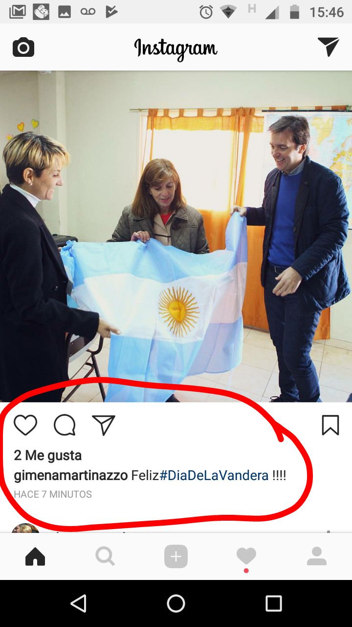Like the post with the heart icon
The width and height of the screenshot is (352, 627).
[x=25, y=425]
